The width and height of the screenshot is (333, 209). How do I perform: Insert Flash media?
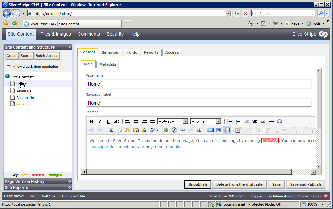pos(174,130)
